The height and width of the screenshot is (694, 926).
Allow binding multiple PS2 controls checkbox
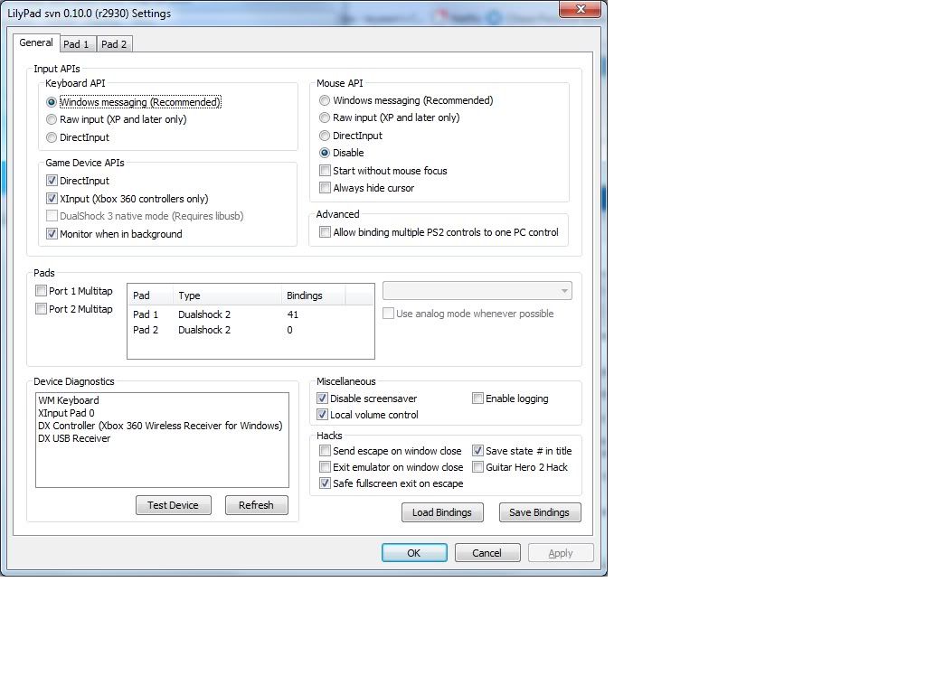(326, 232)
